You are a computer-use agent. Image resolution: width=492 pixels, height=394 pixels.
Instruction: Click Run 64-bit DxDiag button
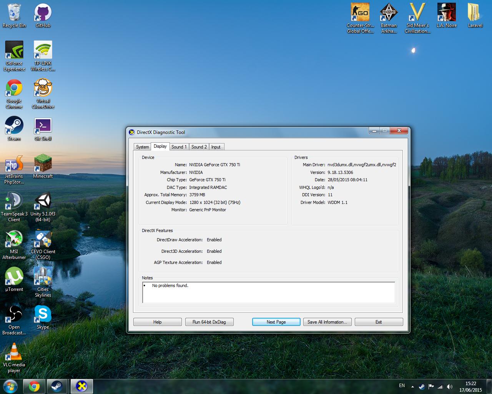coord(209,322)
